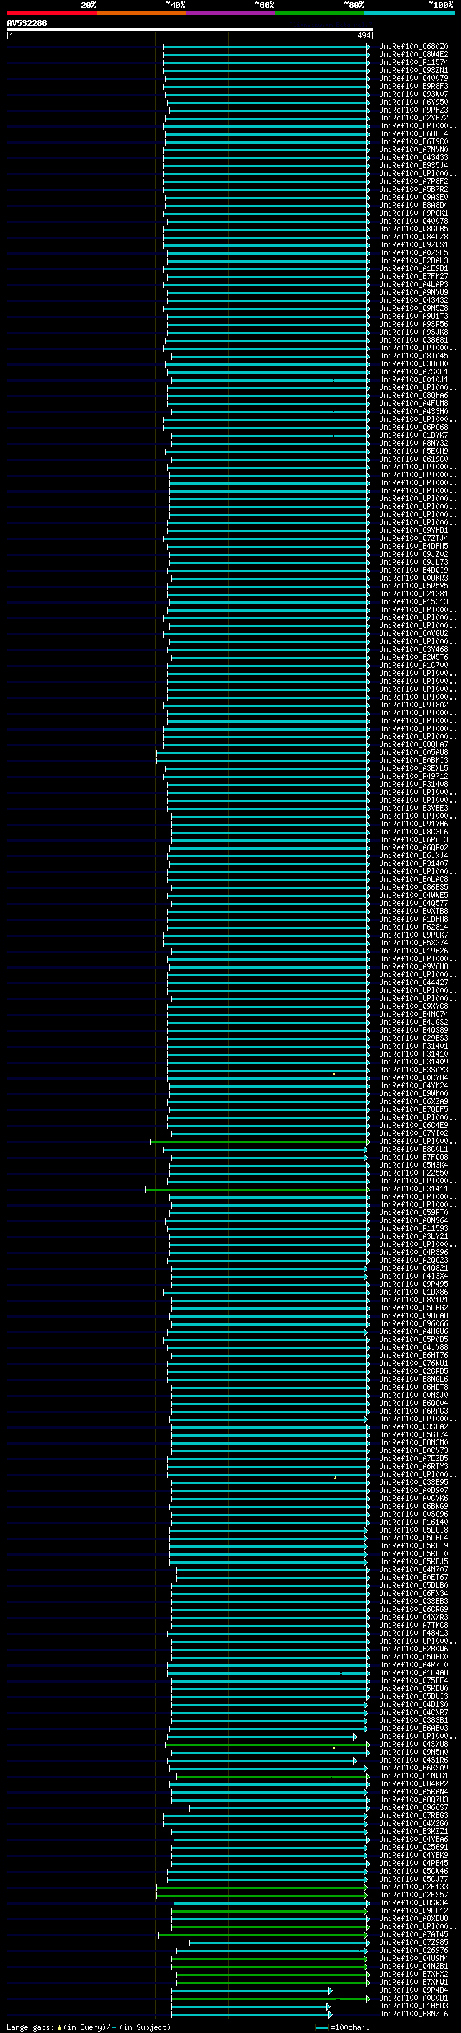Screen dimensions: 461x2033
Task: Click the UniRef100_Q26976 label
Action: click(x=413, y=1950)
